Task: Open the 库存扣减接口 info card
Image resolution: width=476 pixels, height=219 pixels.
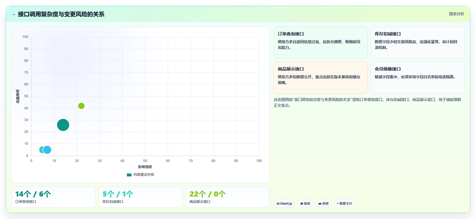Action: pos(417,43)
